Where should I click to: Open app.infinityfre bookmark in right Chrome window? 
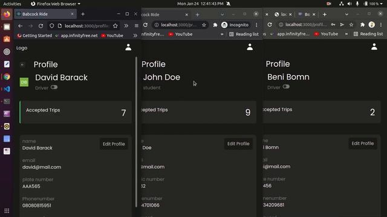coord(290,34)
